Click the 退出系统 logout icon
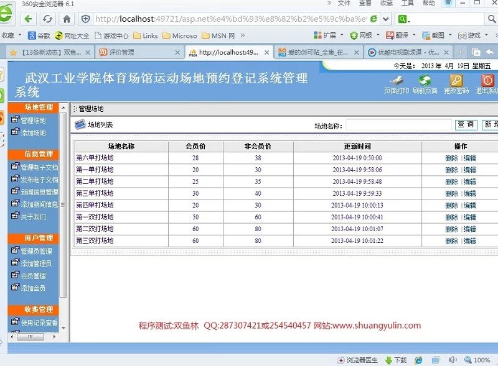The width and height of the screenshot is (498, 366). pos(487,81)
